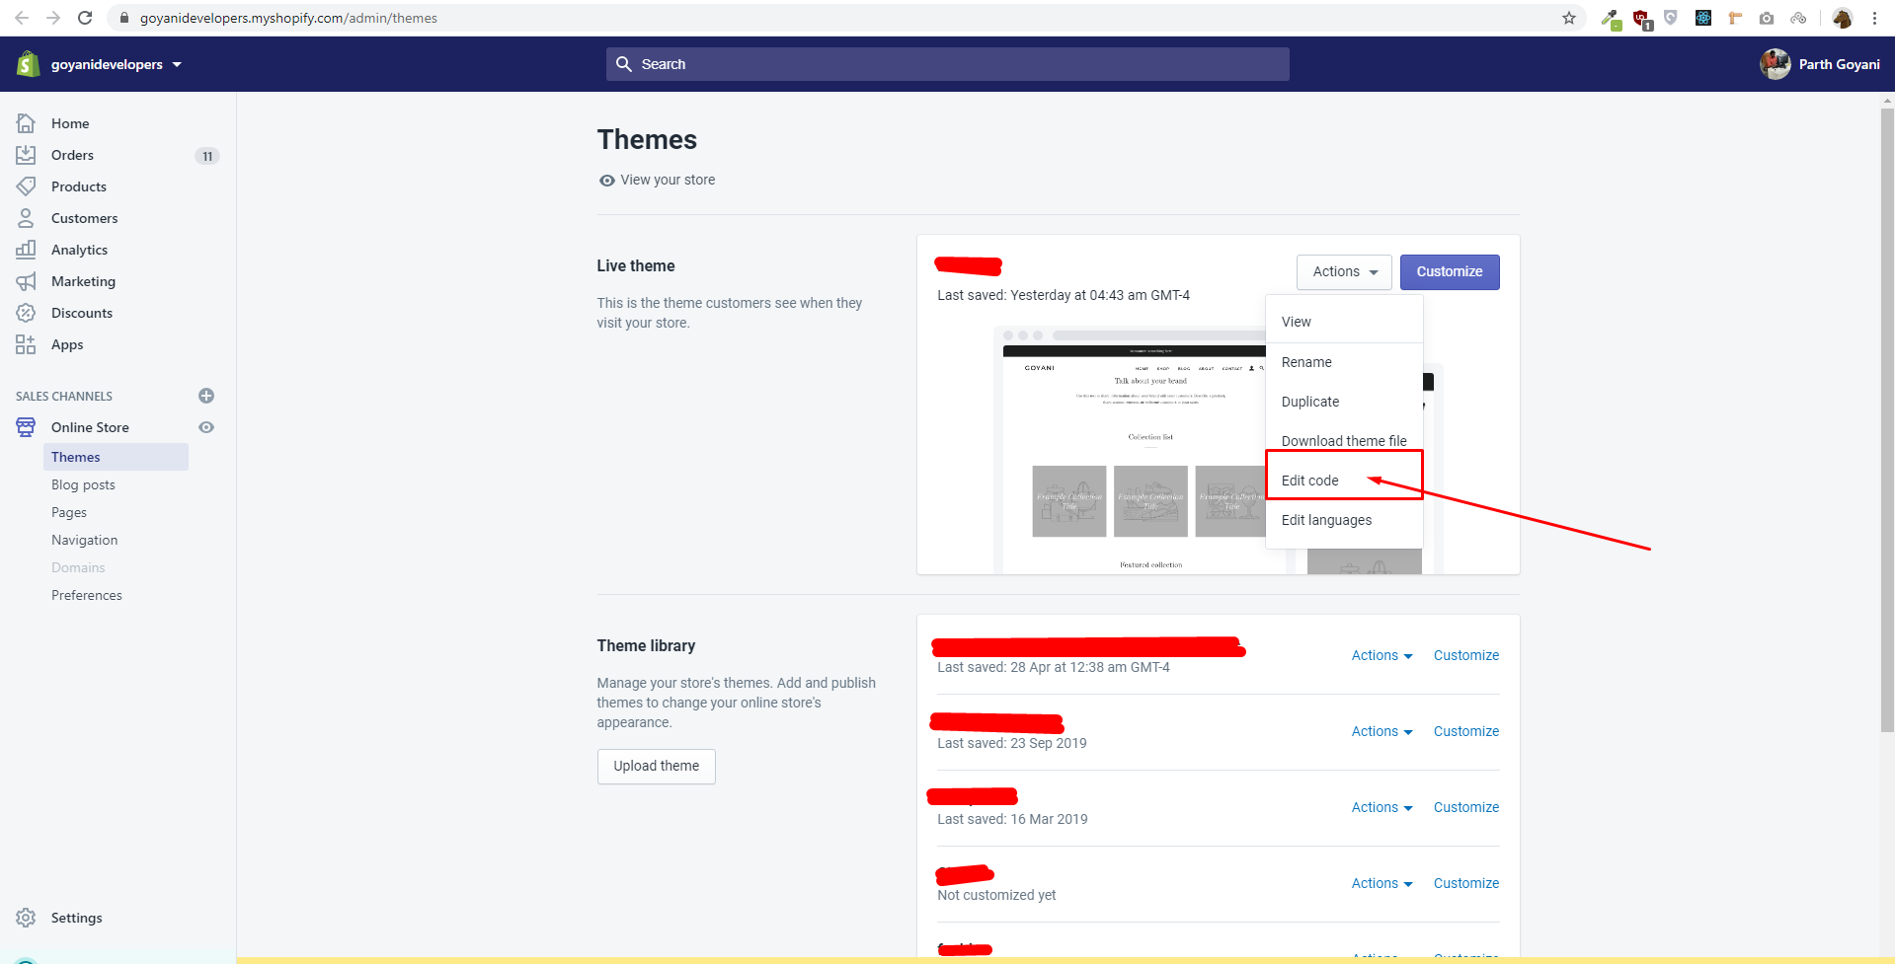Click the Analytics bar chart icon

click(x=27, y=250)
